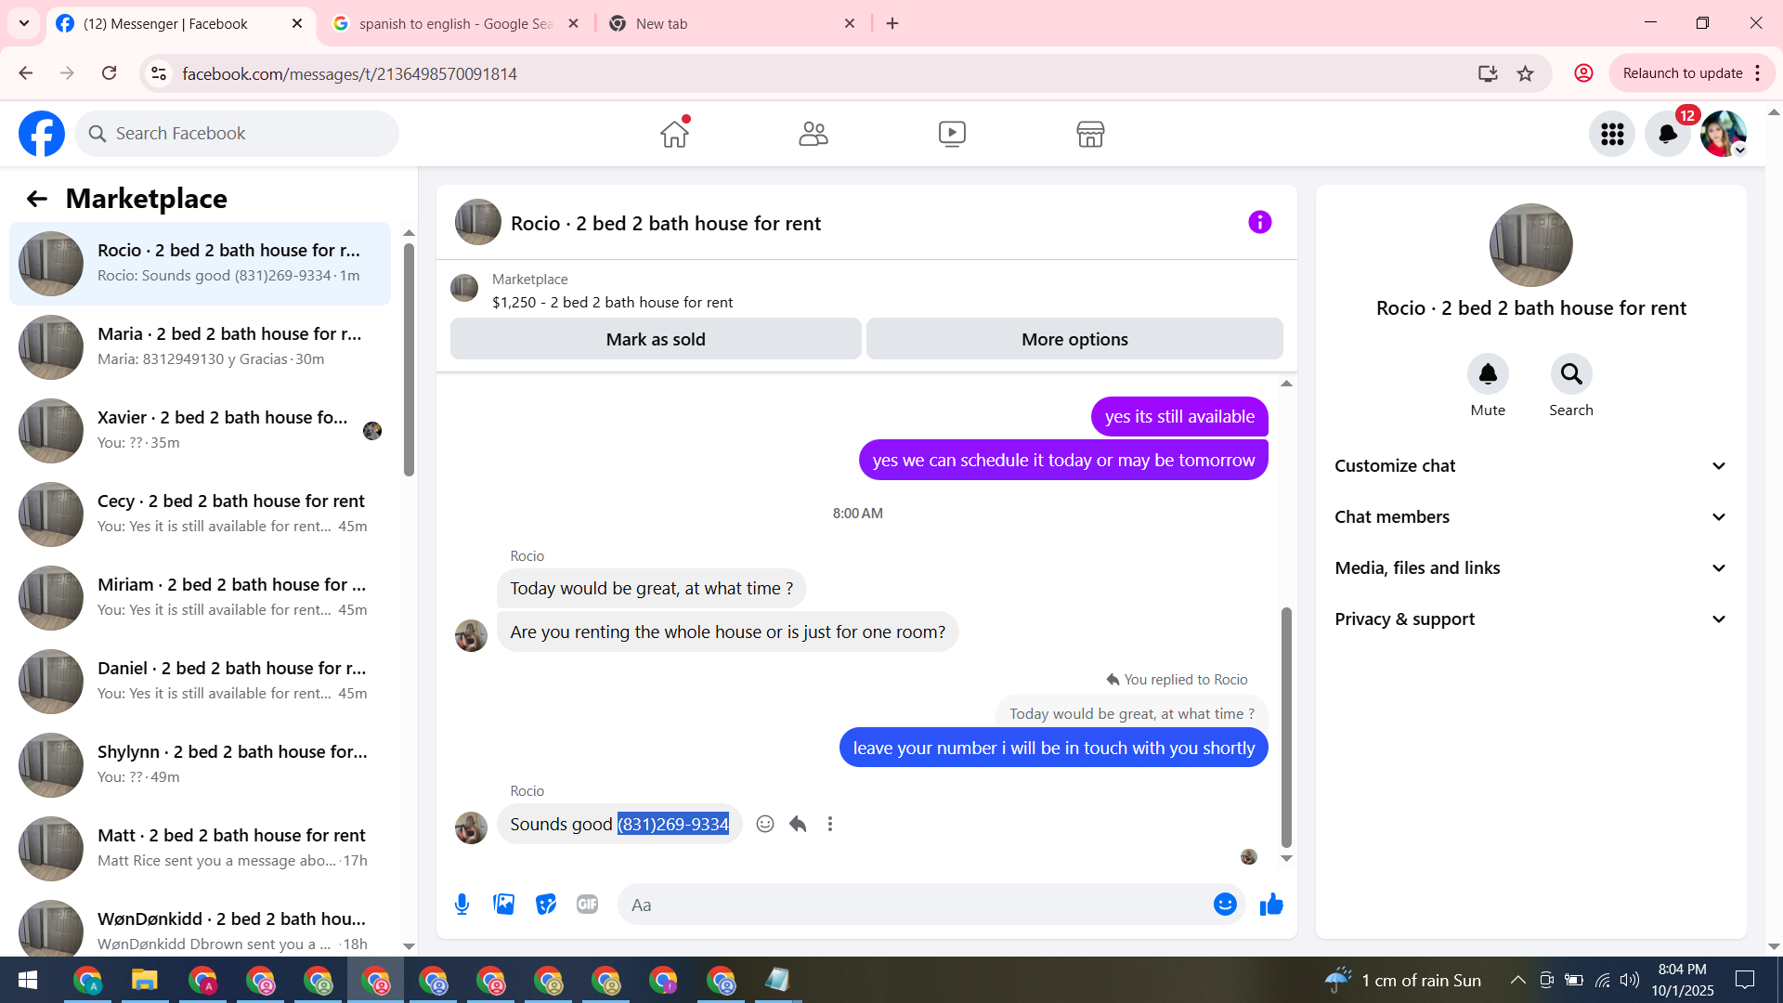
Task: Open the weather rain widget in taskbar
Action: point(1403,980)
